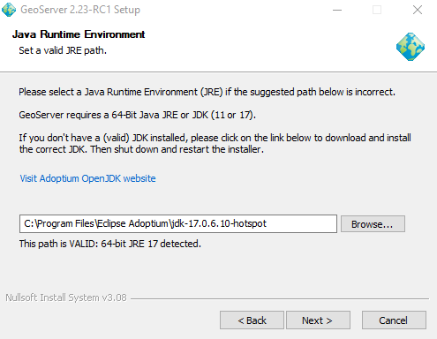Click the Browse... button
The image size is (437, 339).
pyautogui.click(x=373, y=224)
